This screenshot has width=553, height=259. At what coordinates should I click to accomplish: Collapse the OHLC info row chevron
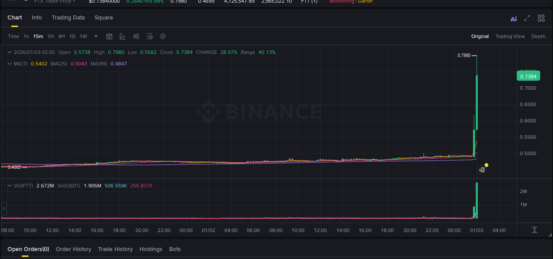[x=9, y=52]
